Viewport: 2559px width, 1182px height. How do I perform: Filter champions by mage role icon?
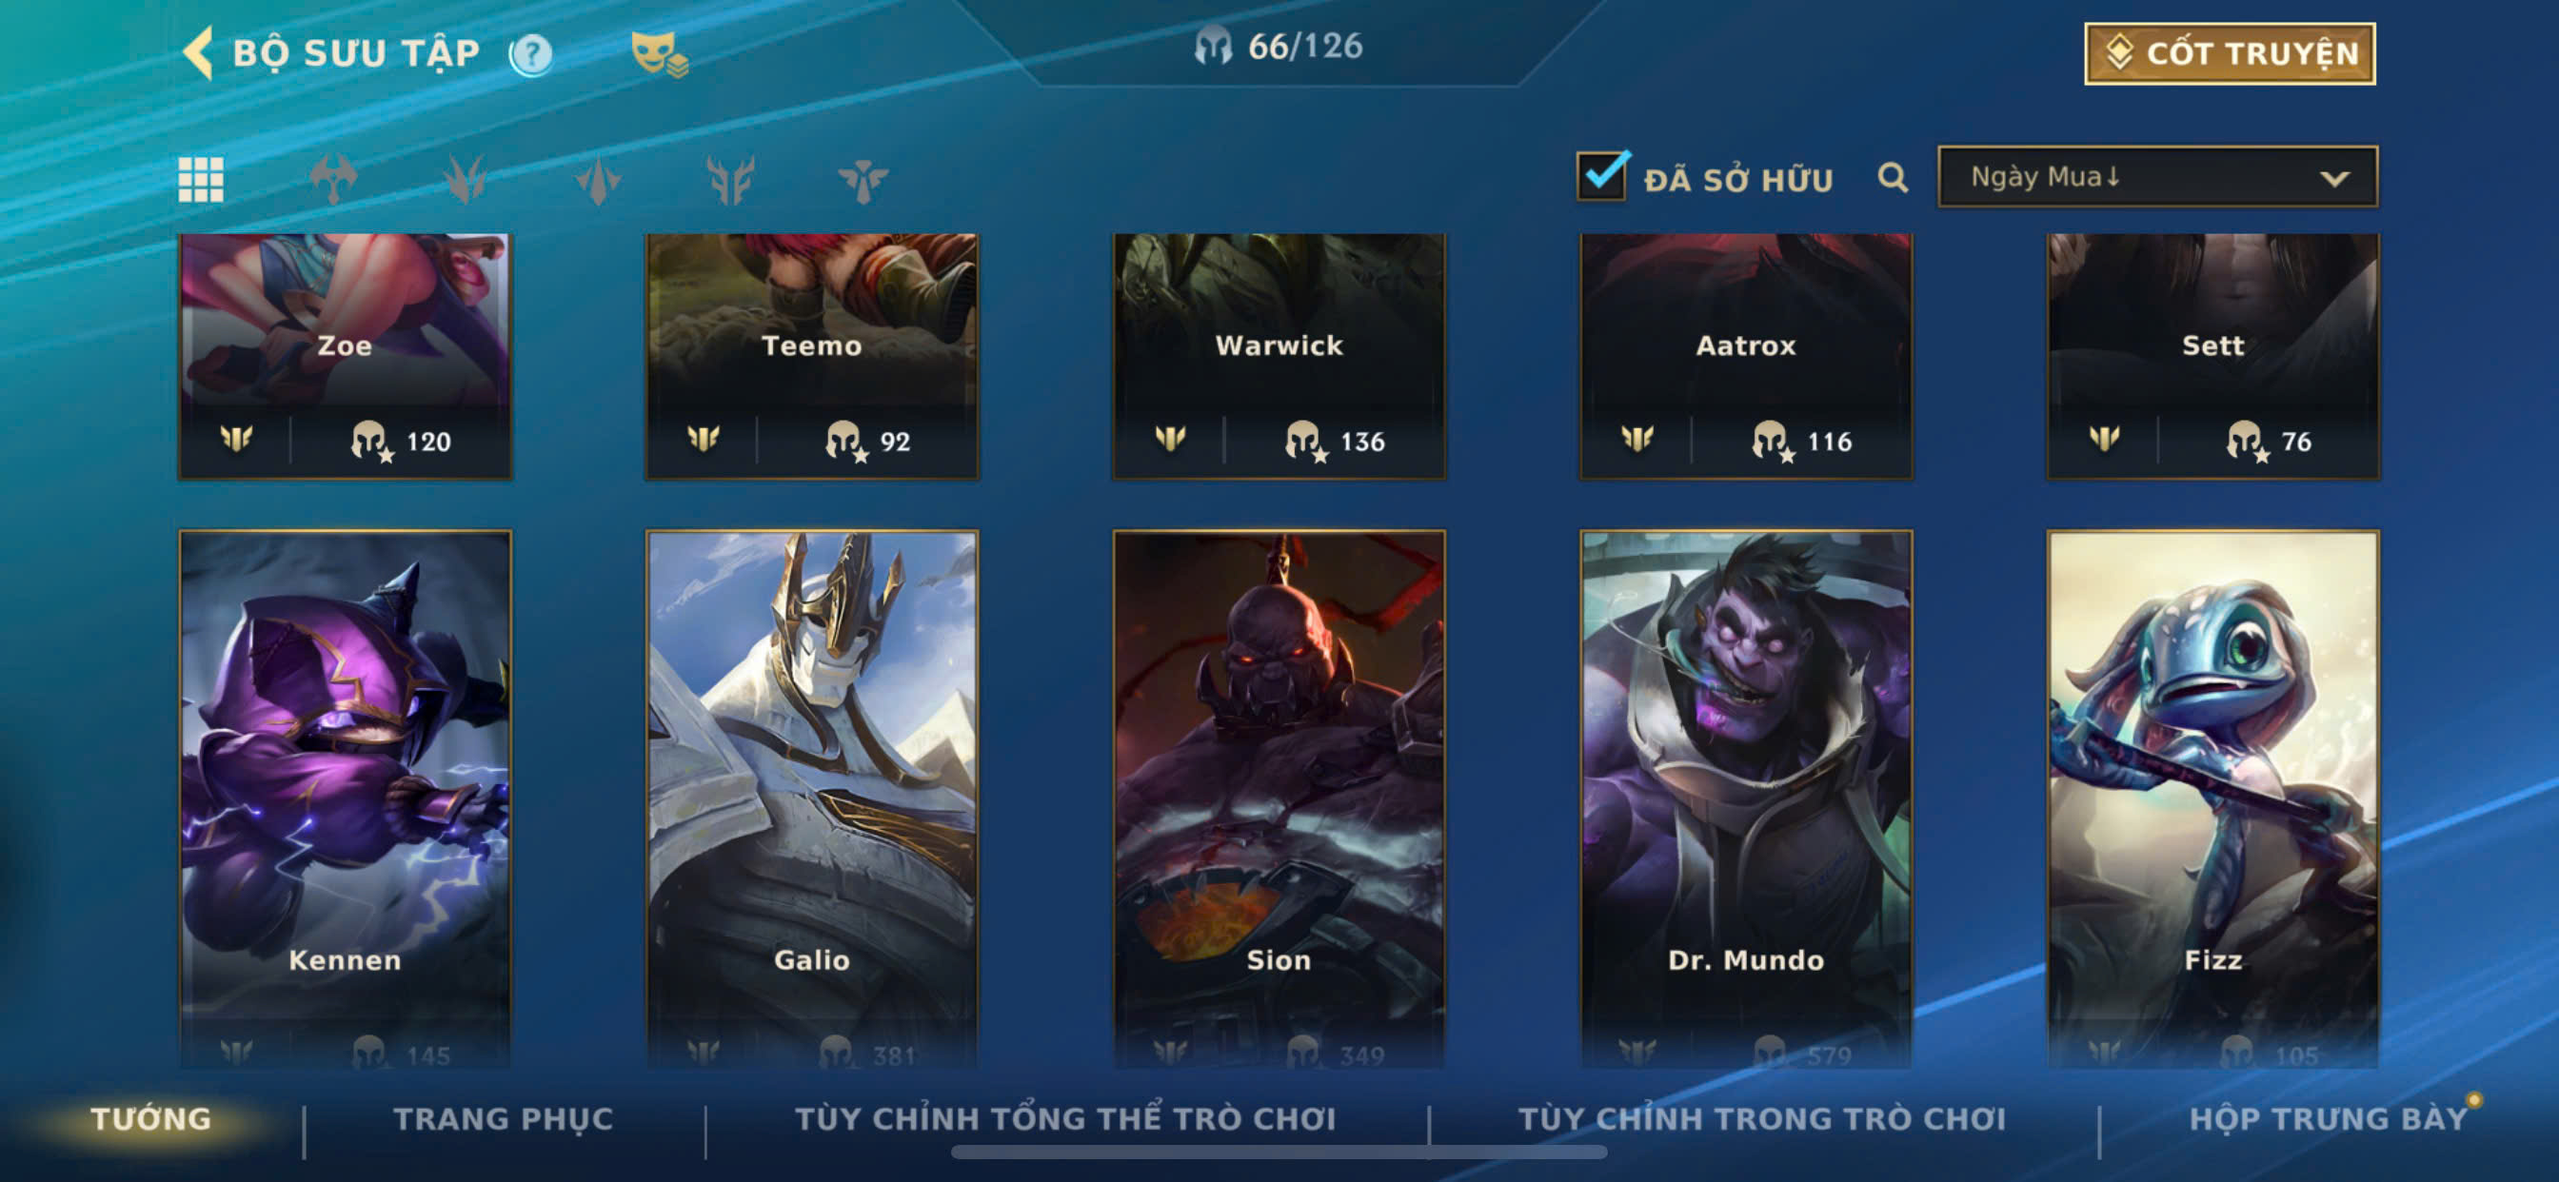(598, 180)
